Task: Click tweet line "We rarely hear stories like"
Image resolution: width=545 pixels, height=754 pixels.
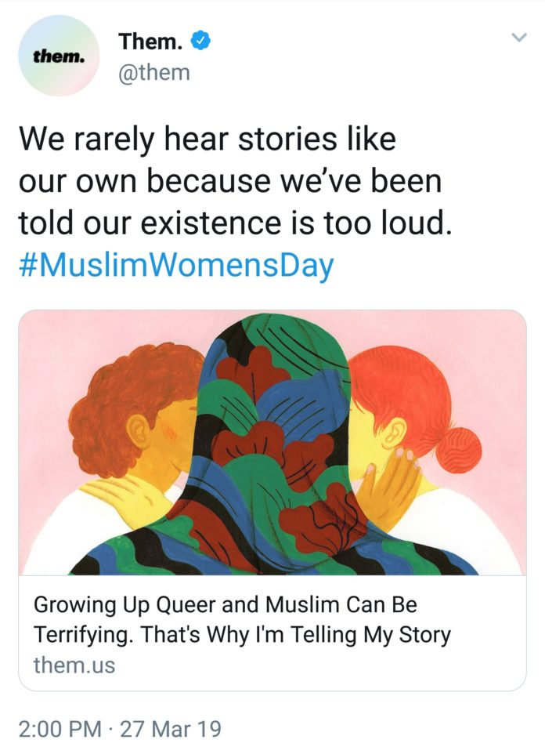Action: pos(208,139)
